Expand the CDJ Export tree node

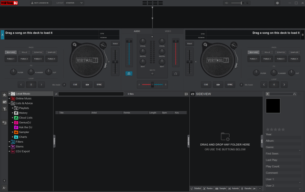coord(10,151)
